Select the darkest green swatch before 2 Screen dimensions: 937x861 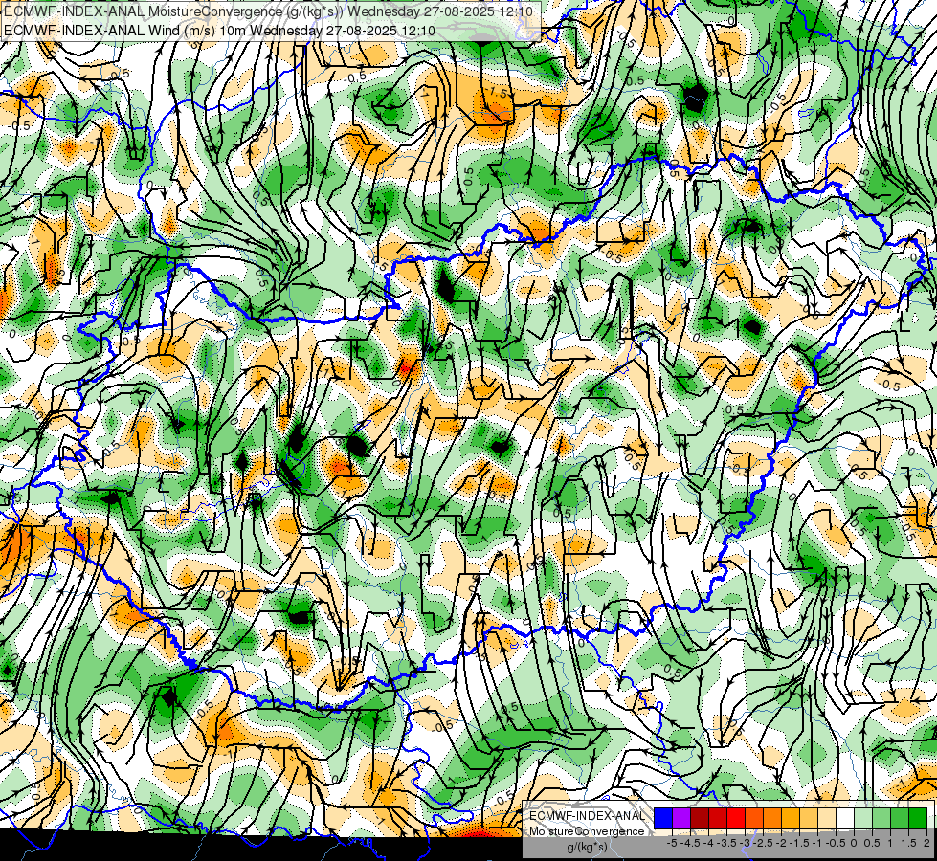918,819
